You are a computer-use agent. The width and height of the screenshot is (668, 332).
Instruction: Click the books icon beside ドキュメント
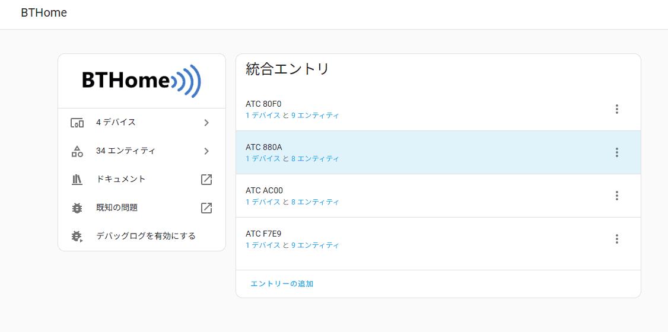click(77, 180)
